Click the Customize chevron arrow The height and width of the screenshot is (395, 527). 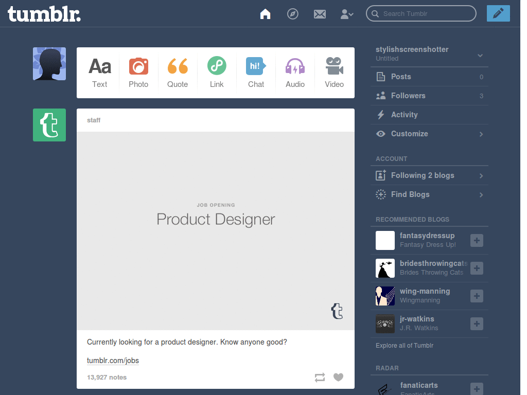coord(481,134)
